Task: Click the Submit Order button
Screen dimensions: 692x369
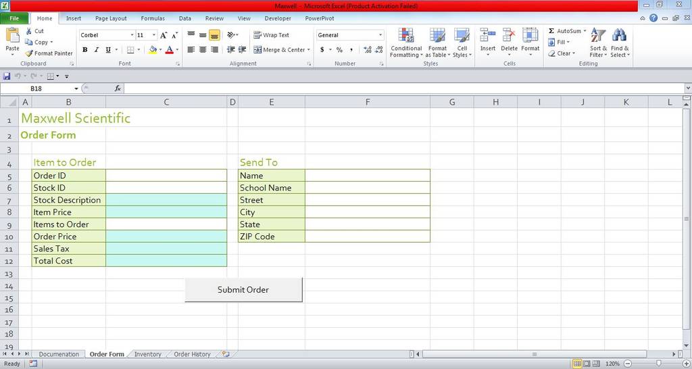Action: click(x=243, y=289)
